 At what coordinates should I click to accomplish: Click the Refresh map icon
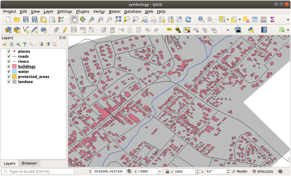pos(188,19)
